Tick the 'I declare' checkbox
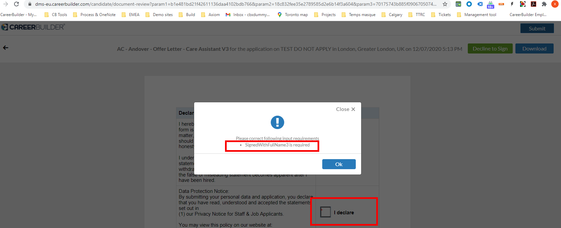The image size is (561, 228). coord(325,212)
